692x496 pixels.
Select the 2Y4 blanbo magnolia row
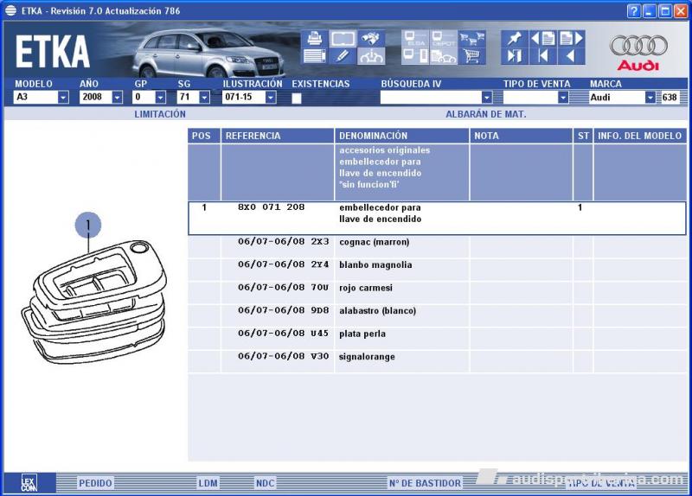coord(437,270)
